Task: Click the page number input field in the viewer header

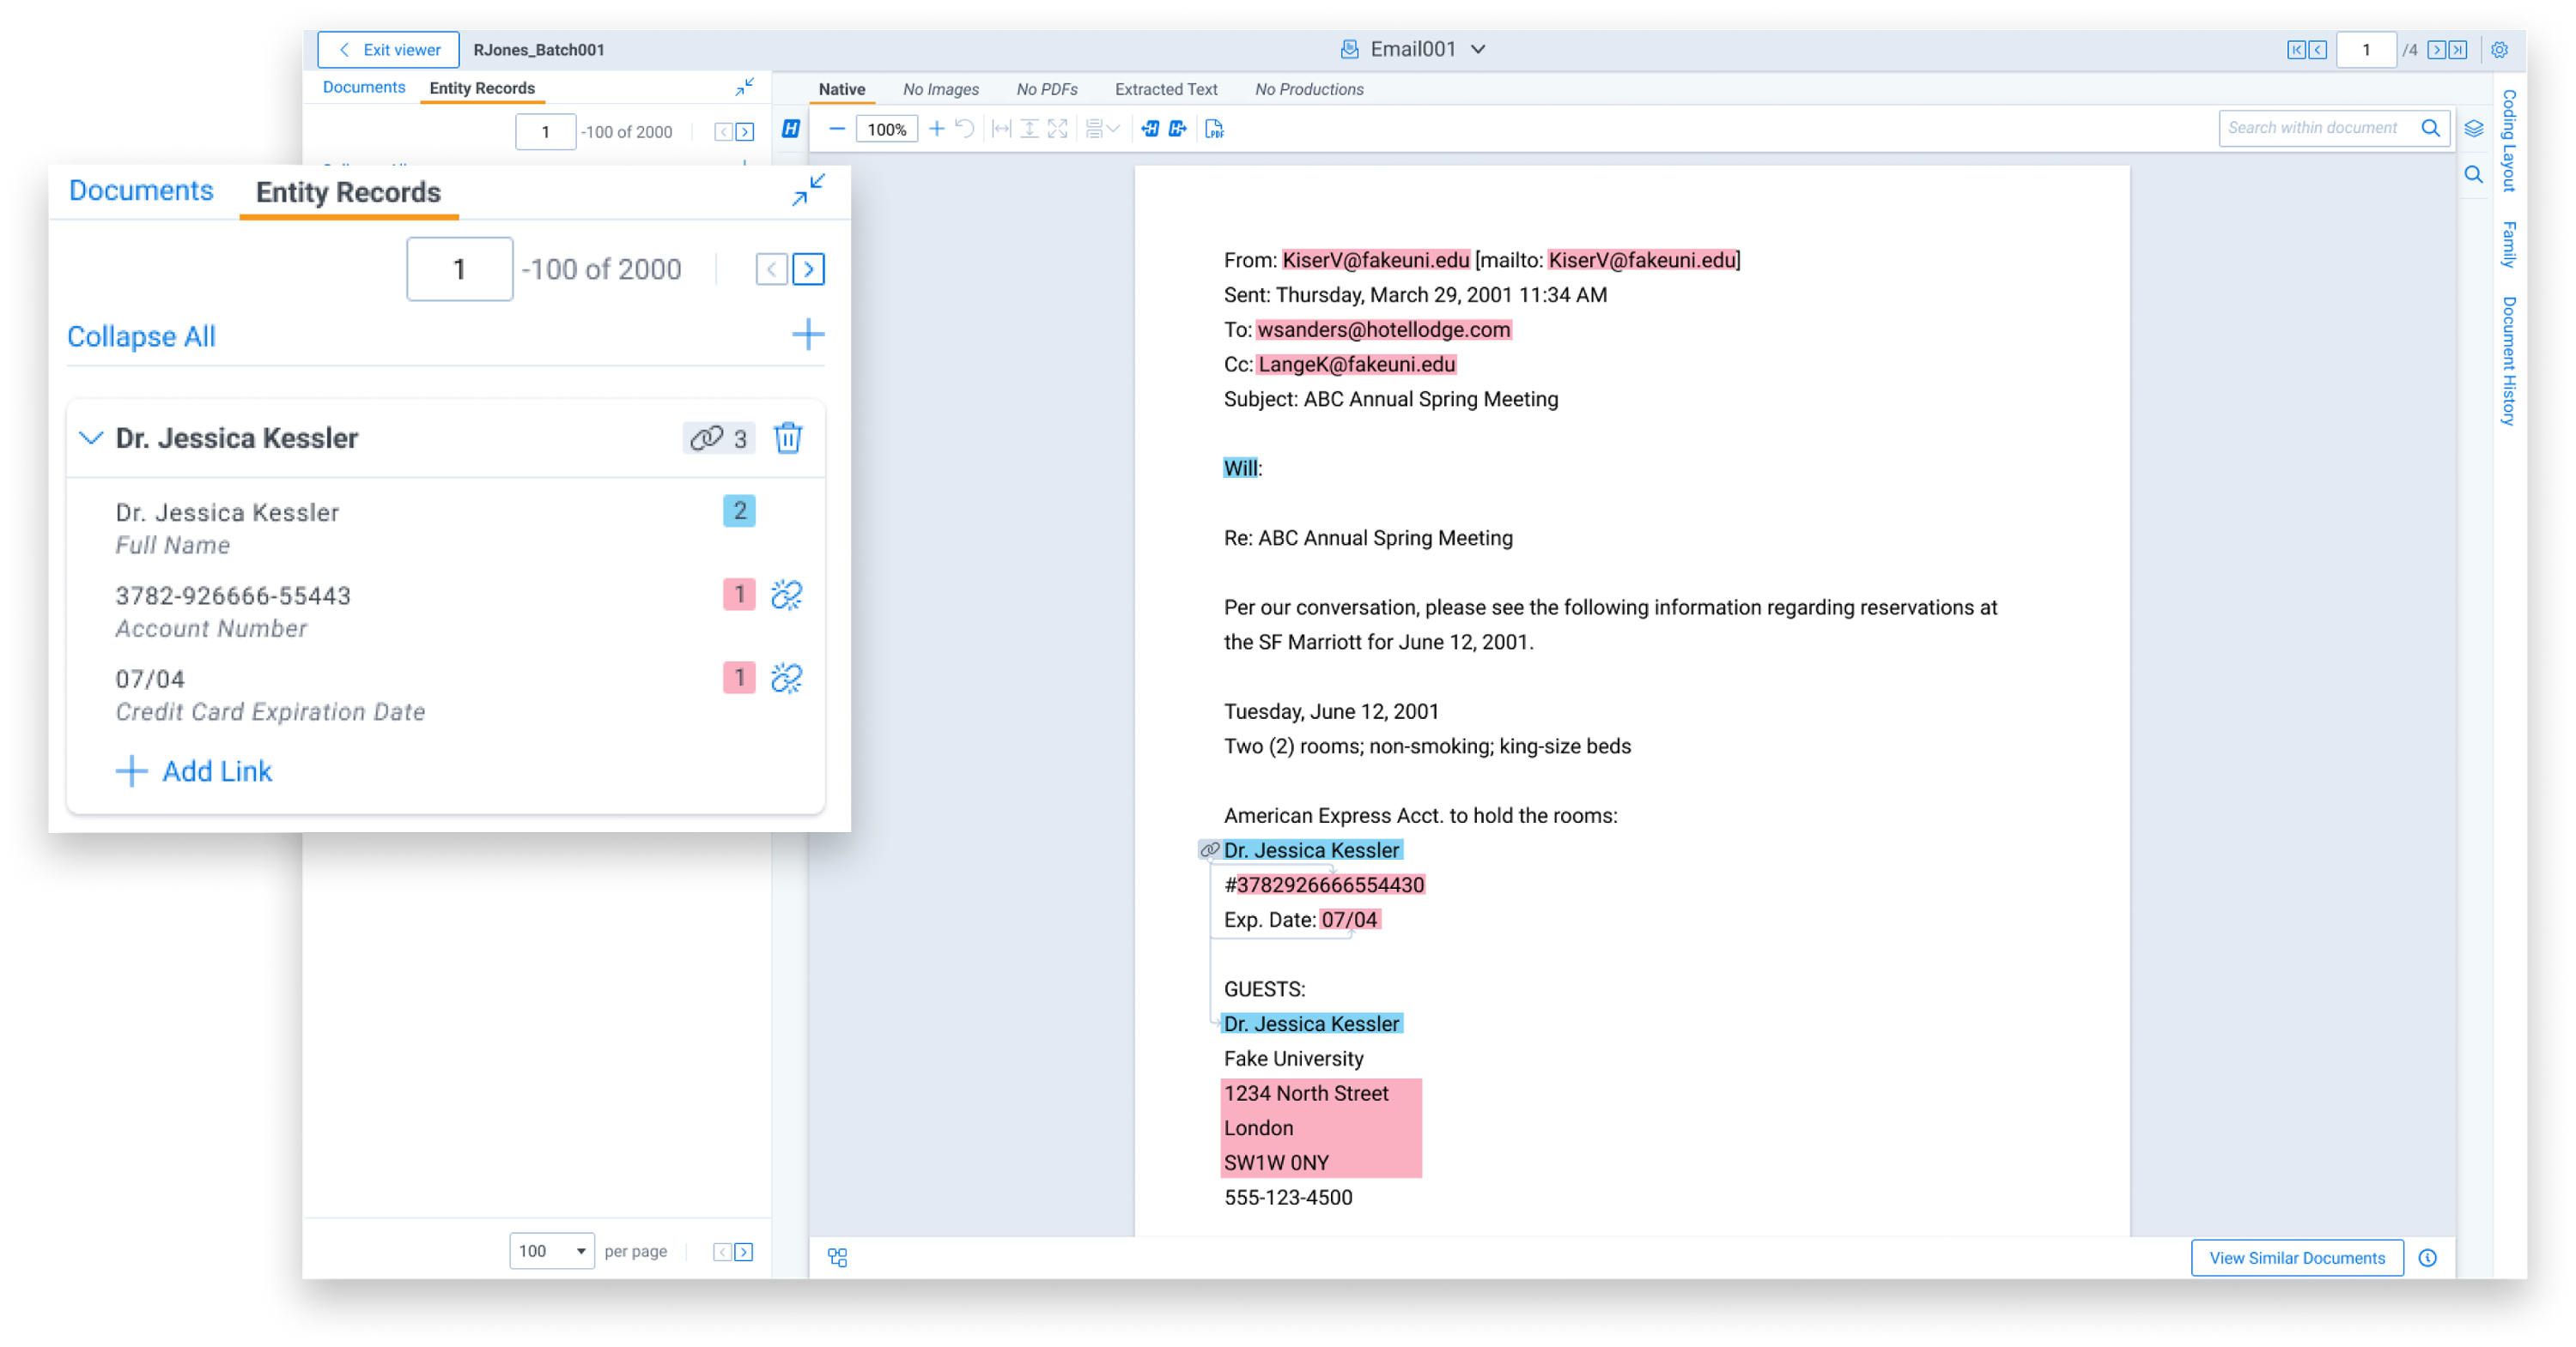Action: [x=2367, y=49]
